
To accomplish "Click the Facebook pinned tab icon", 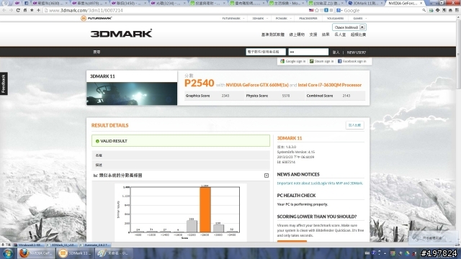I will point(26,3).
